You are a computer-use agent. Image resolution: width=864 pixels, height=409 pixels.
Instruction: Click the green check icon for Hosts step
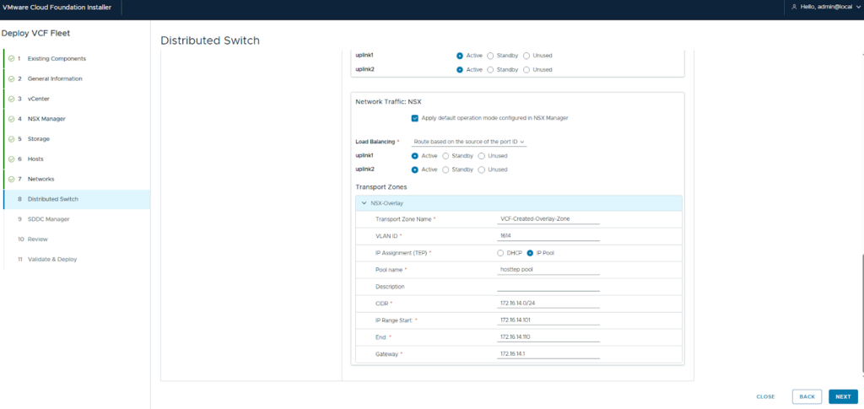pyautogui.click(x=12, y=159)
